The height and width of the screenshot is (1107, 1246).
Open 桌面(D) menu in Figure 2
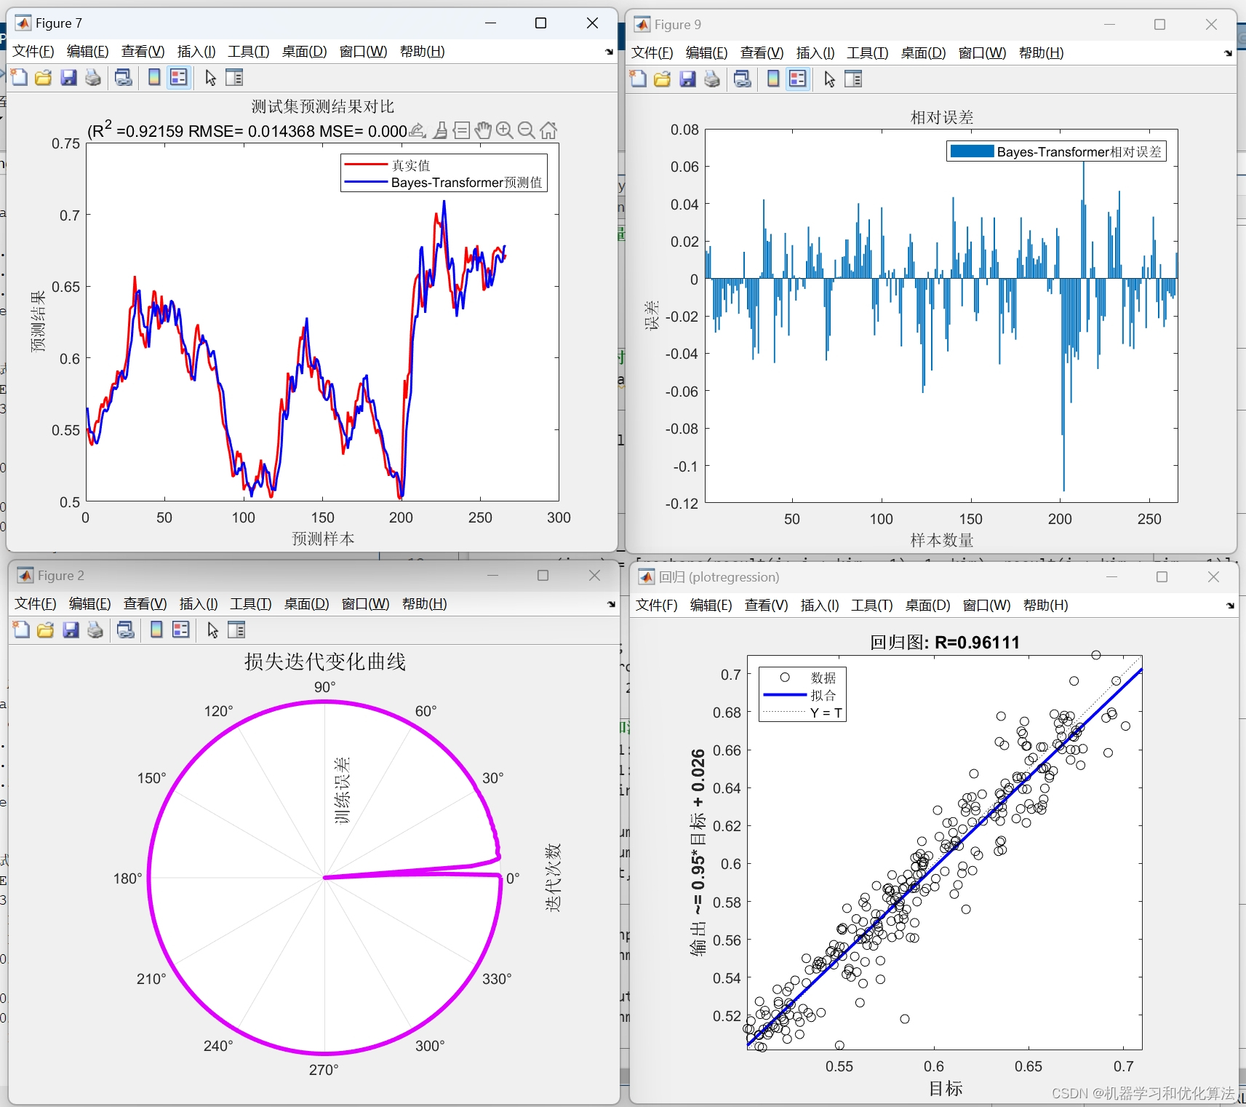306,604
